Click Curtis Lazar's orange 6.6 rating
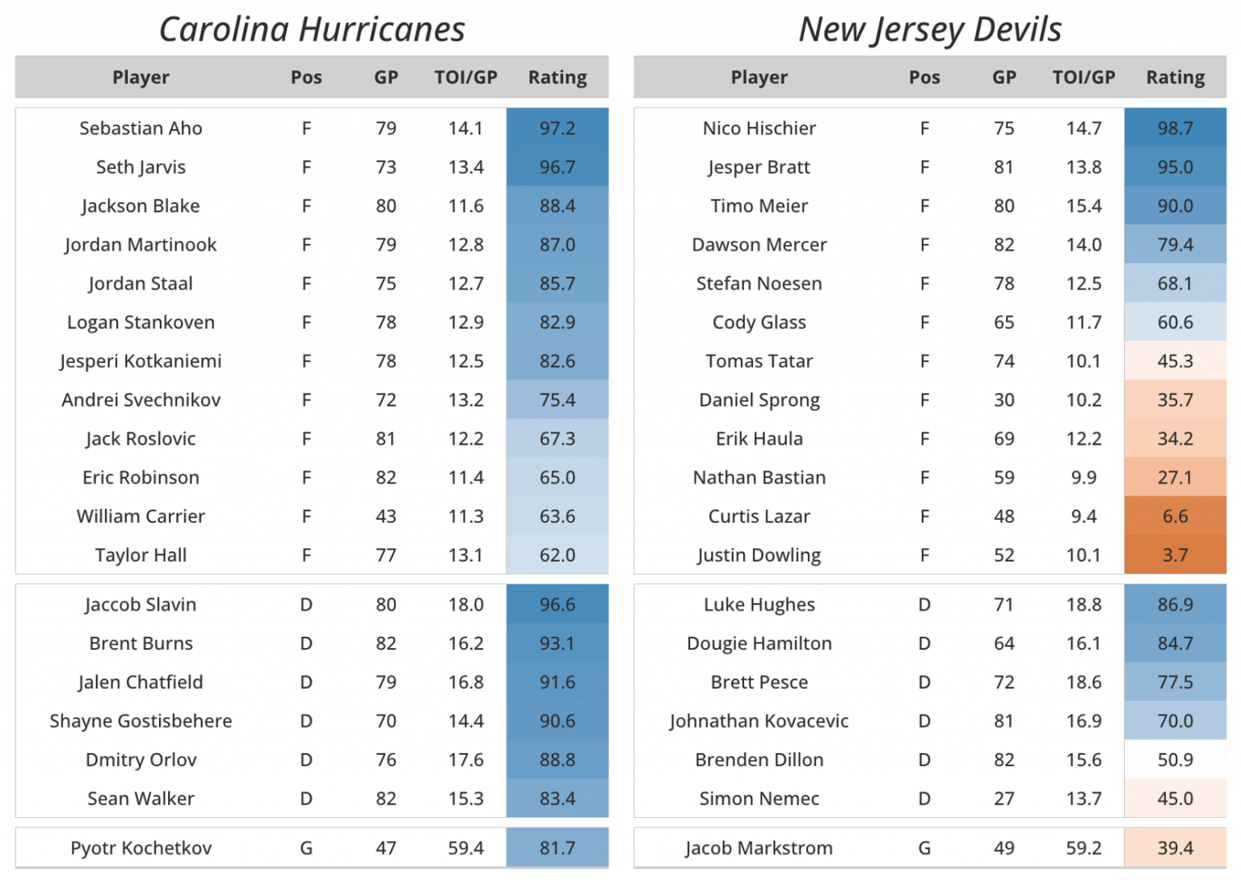 tap(1175, 516)
